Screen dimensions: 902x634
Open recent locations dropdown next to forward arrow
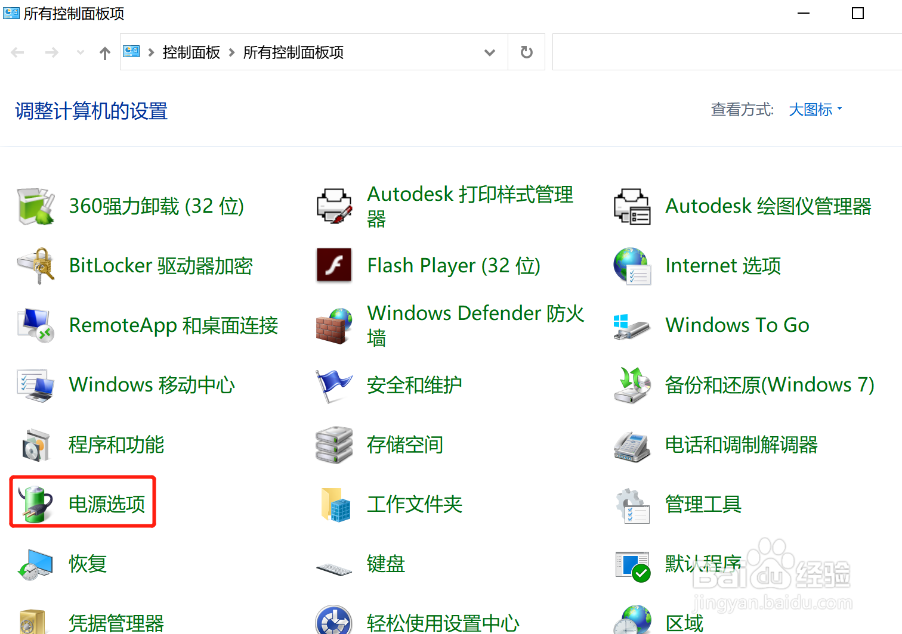point(81,52)
